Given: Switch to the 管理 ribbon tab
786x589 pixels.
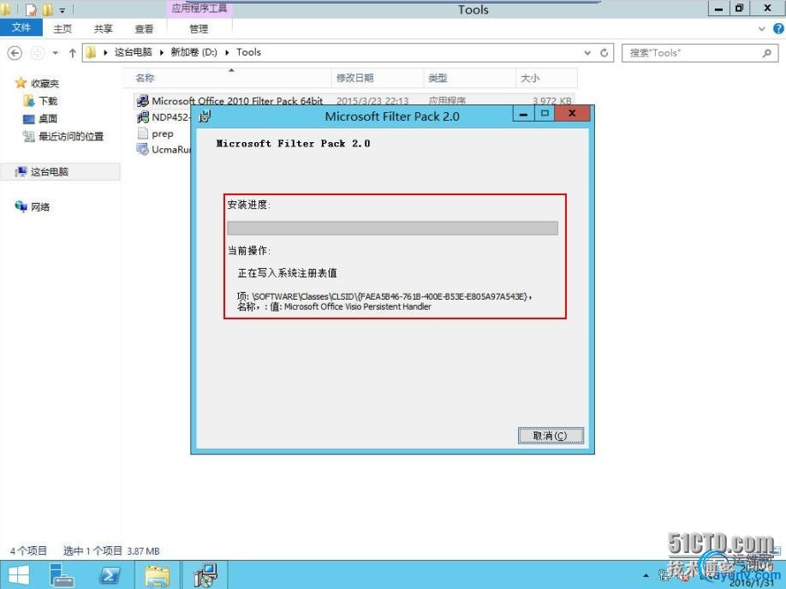Looking at the screenshot, I should [199, 28].
